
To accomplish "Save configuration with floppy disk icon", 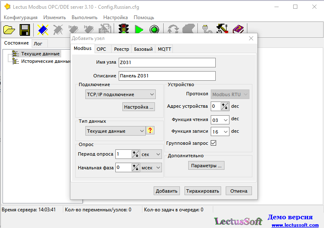I will click(x=25, y=30).
